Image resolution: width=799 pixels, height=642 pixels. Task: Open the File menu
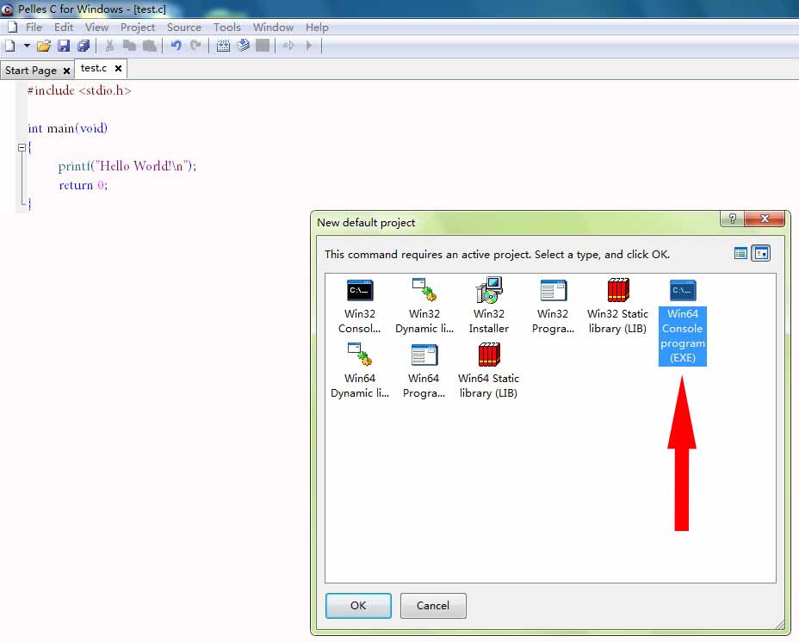[34, 27]
